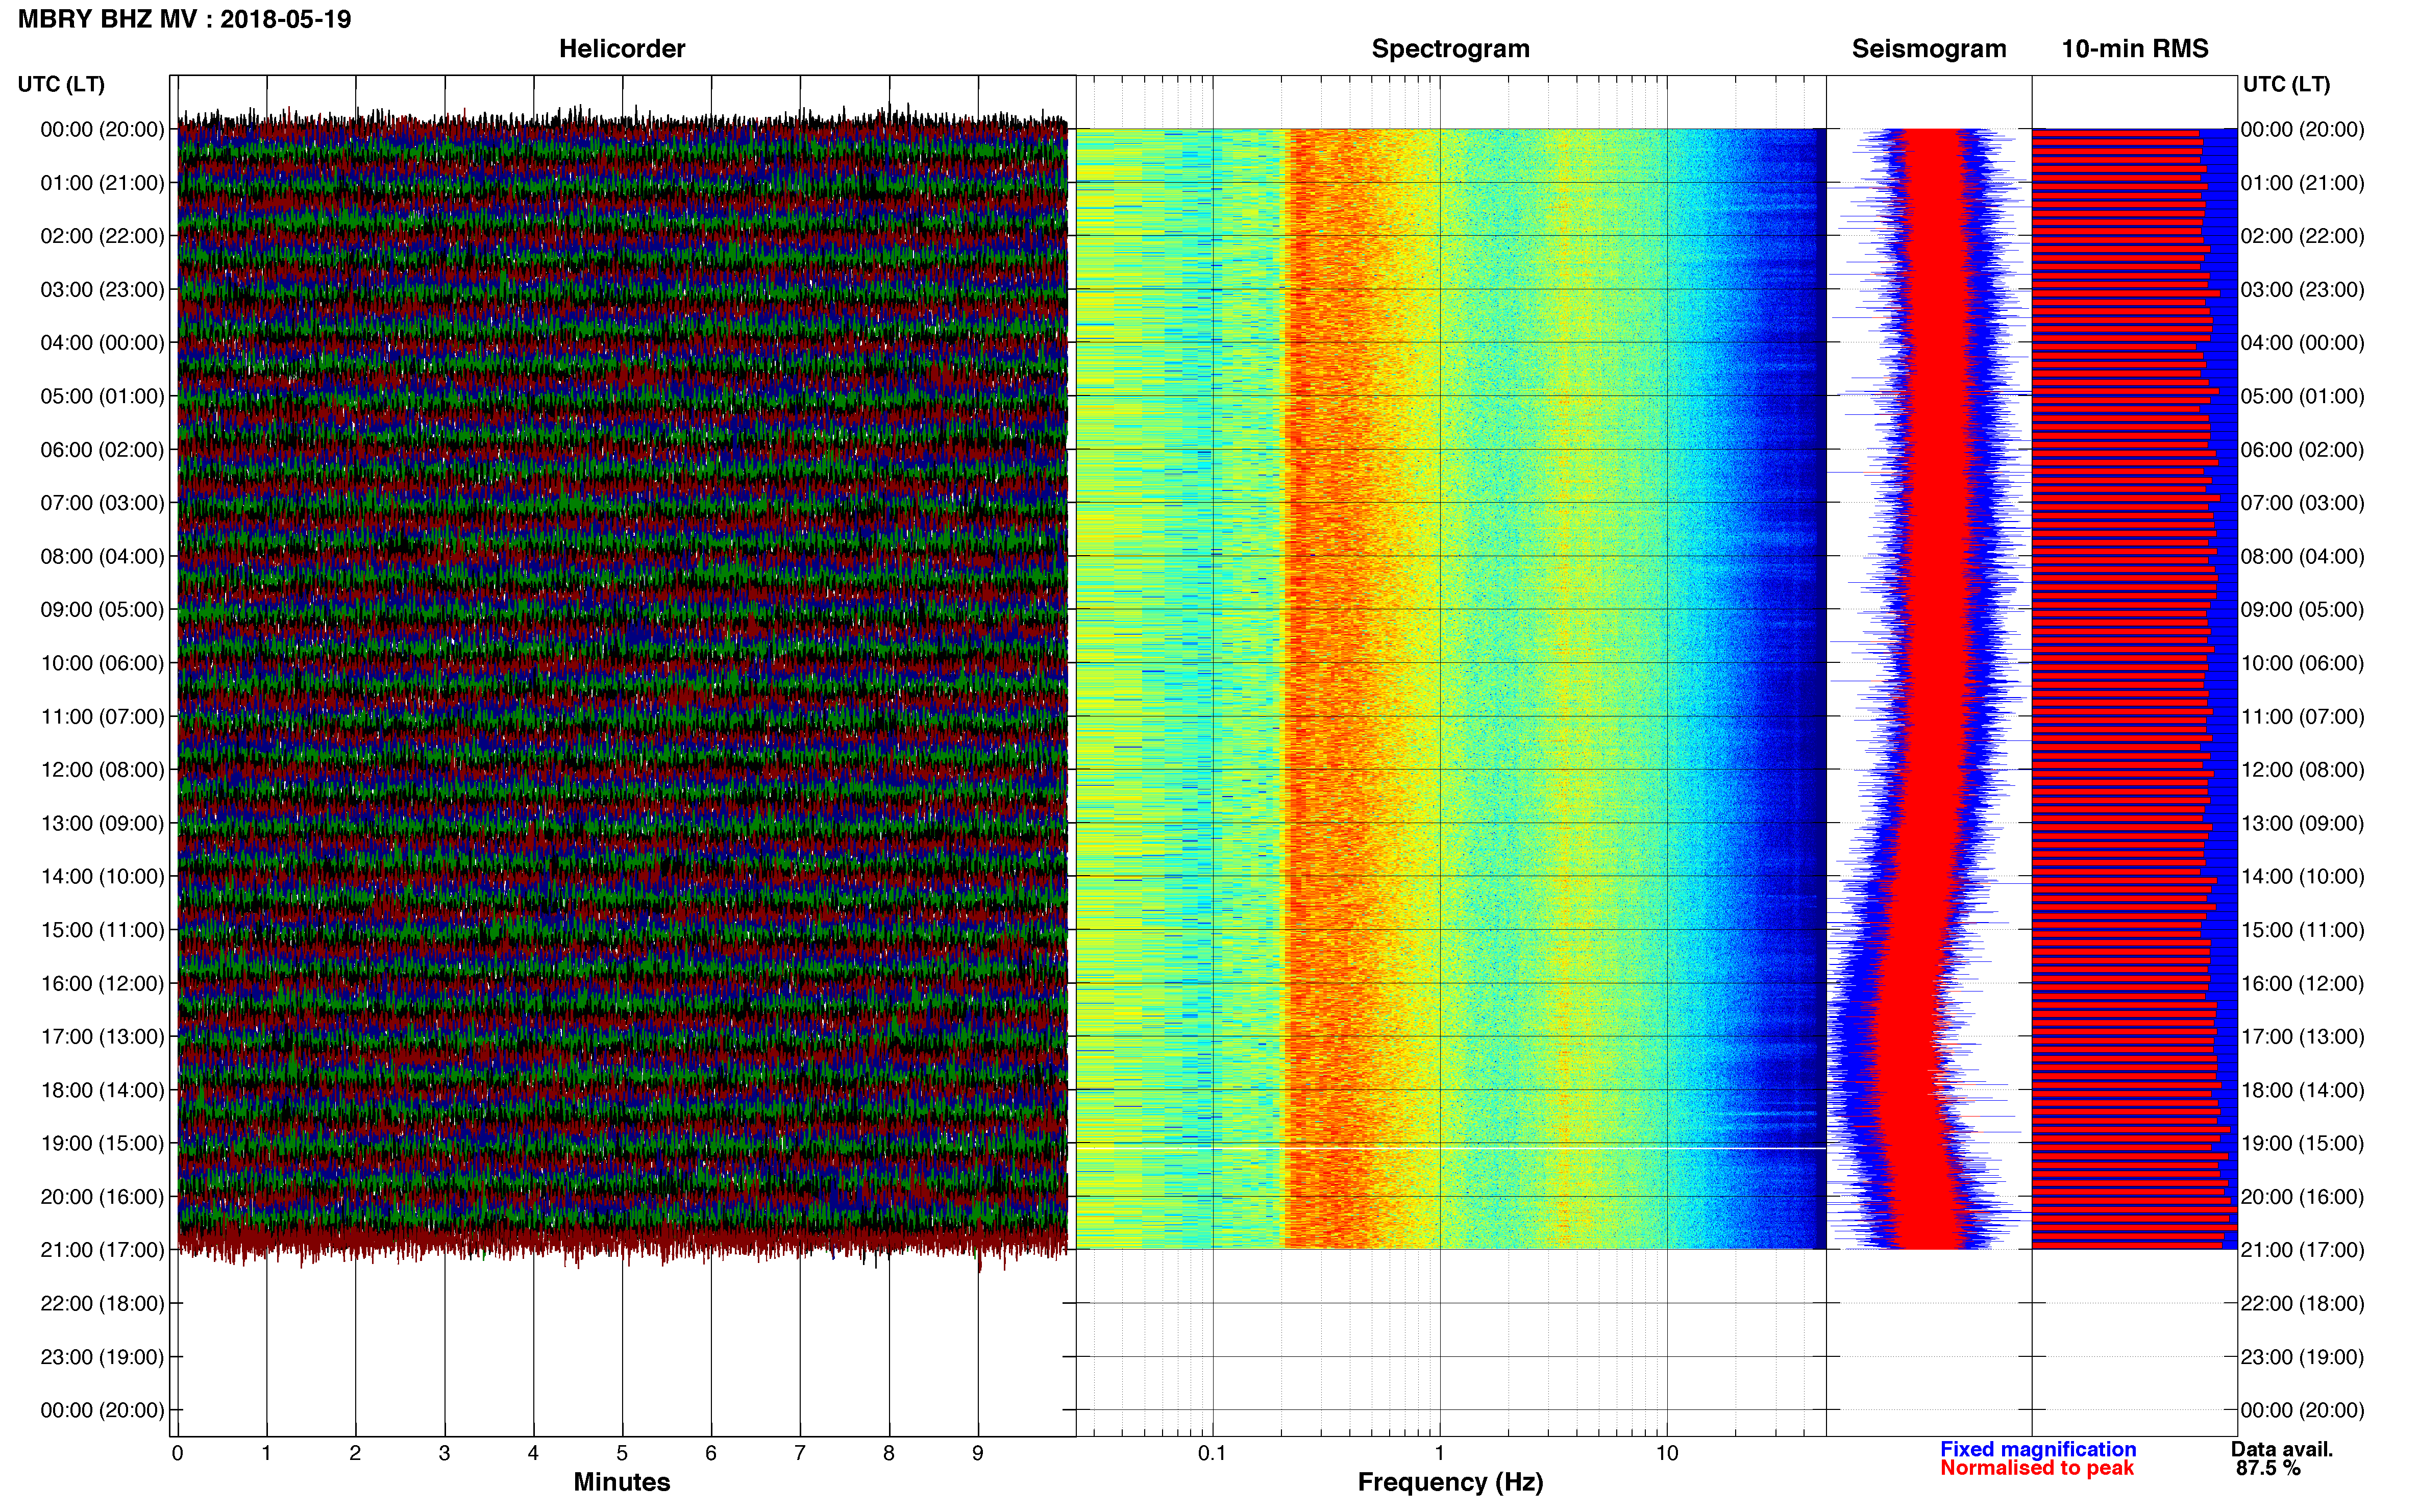Click left time label '23:00 (19:00)'
The width and height of the screenshot is (2419, 1512).
pos(102,1357)
